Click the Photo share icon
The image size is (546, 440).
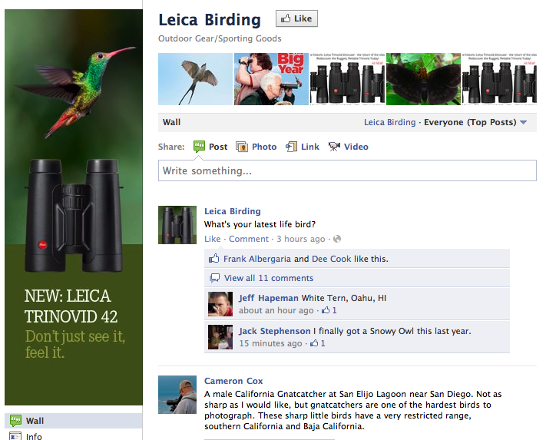[242, 147]
